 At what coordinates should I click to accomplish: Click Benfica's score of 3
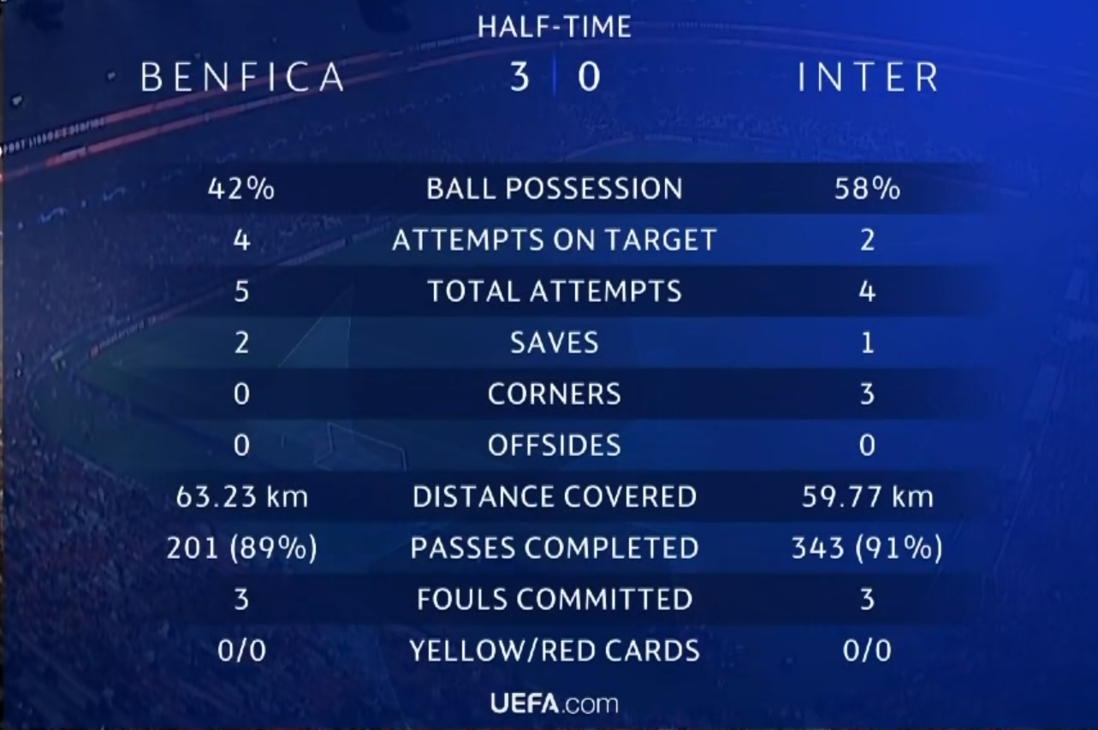[x=519, y=77]
